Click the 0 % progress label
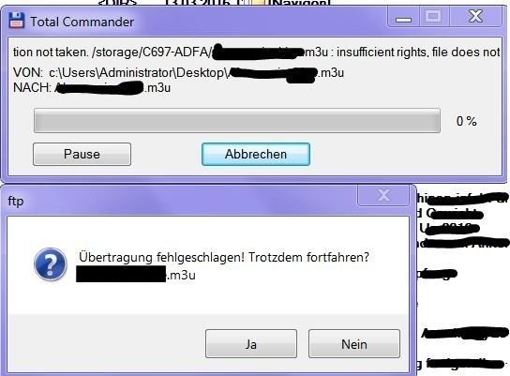 (467, 121)
